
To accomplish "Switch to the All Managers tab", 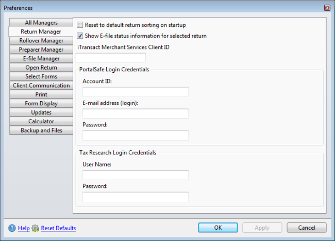I will pyautogui.click(x=41, y=23).
